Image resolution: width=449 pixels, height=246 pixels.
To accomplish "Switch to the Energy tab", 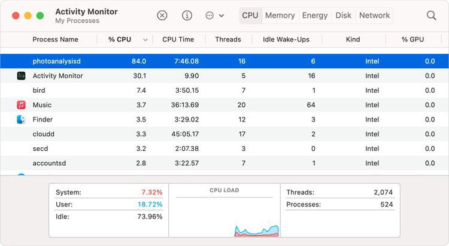I will click(x=315, y=16).
